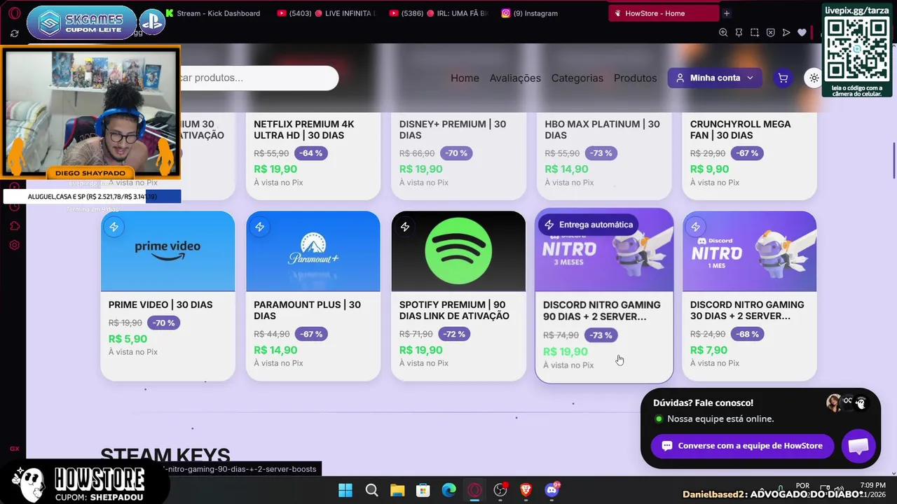
Task: Click the R$ 5,90 Prime Video price
Action: tap(128, 339)
